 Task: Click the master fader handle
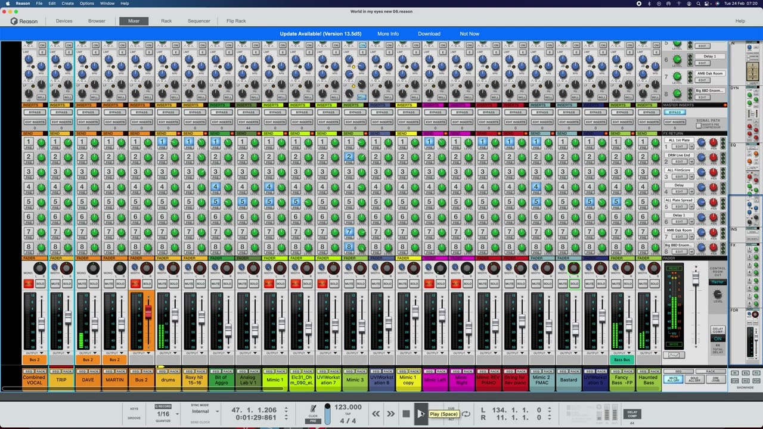tap(695, 279)
